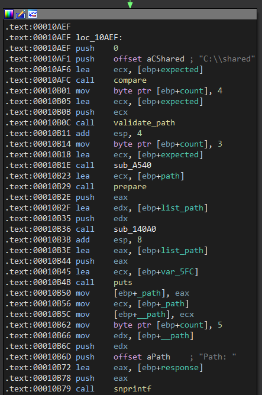Click 'push eax' at 00010B78
The height and width of the screenshot is (395, 262).
coord(102,378)
